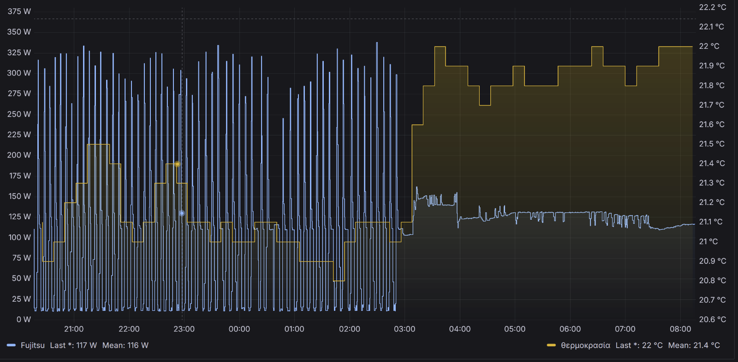This screenshot has width=738, height=362.
Task: Click the 375 W label on left axis
Action: tap(19, 12)
